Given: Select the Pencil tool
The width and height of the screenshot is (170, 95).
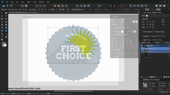Looking at the screenshot, I should pyautogui.click(x=6, y=19).
